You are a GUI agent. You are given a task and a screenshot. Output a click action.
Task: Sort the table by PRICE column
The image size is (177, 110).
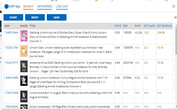(118, 26)
